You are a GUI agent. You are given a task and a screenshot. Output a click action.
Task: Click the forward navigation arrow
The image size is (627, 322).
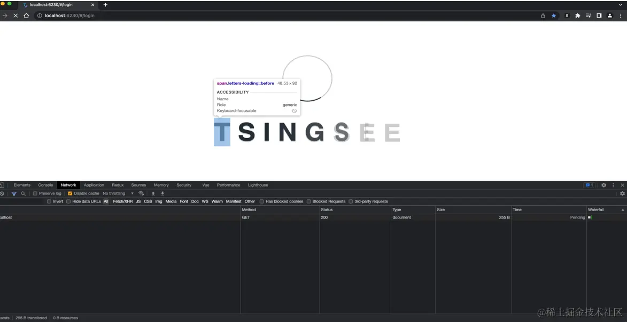click(5, 15)
